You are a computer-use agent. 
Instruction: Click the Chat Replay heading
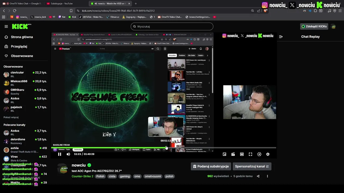pyautogui.click(x=310, y=37)
